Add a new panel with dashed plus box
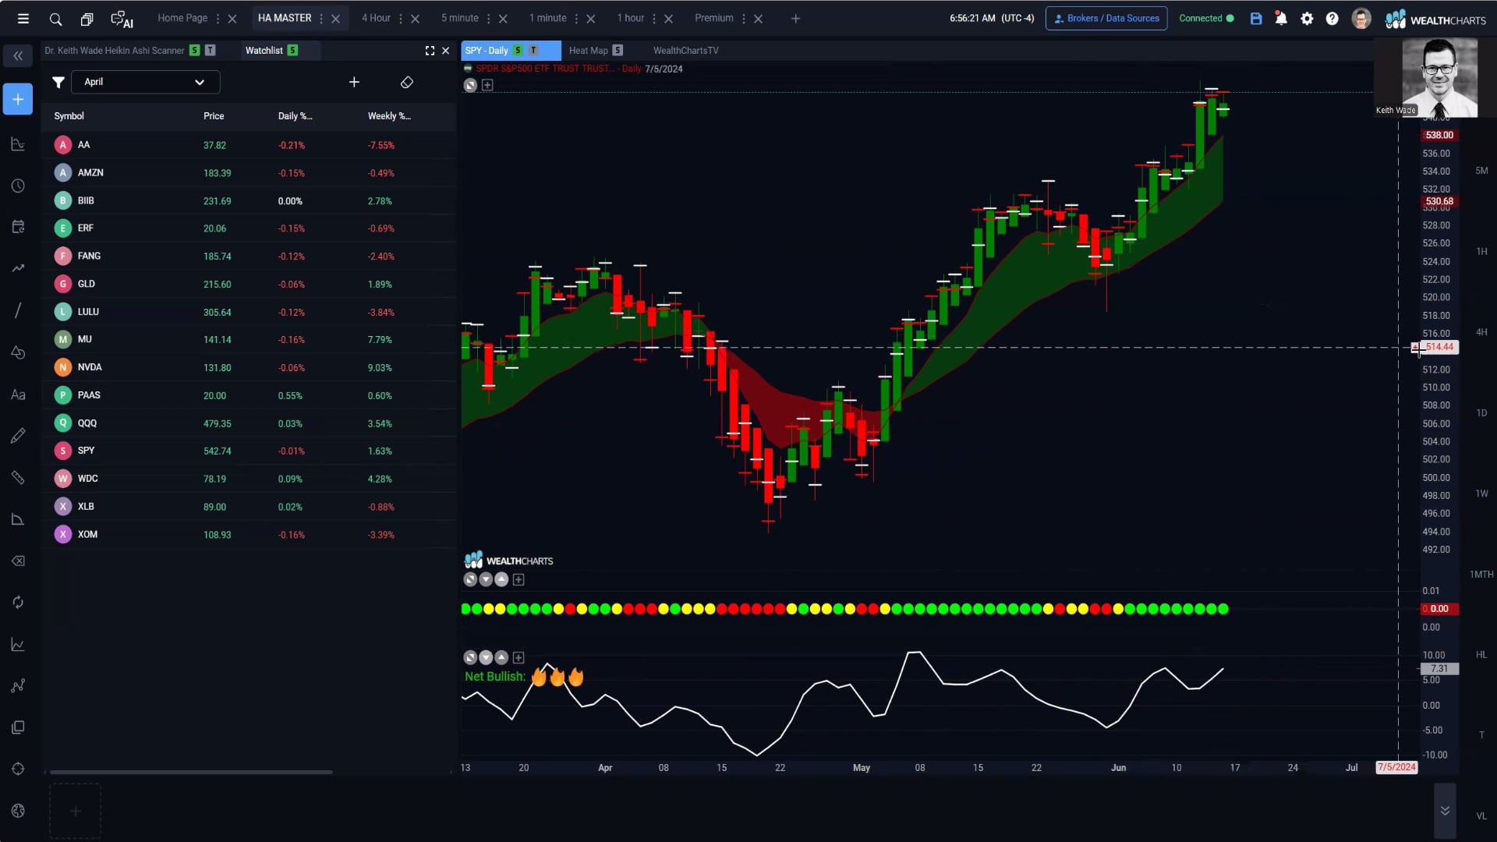This screenshot has height=842, width=1497. [76, 812]
